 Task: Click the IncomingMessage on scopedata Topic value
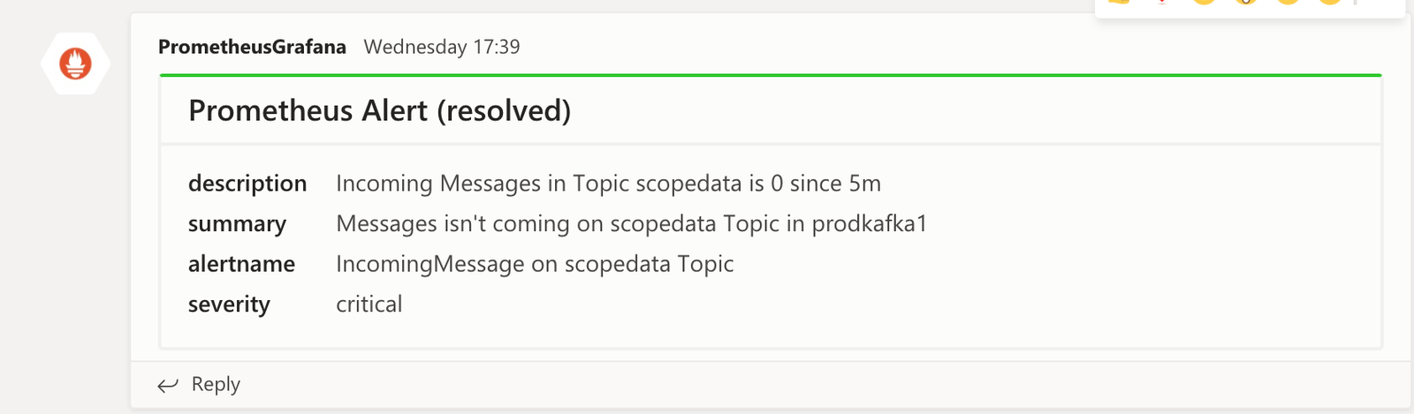[x=535, y=264]
